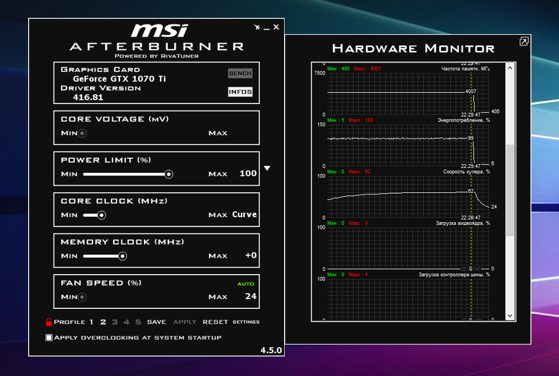
Task: Click the 'GeForce GTX 1070 Ti' text
Action: (x=120, y=79)
